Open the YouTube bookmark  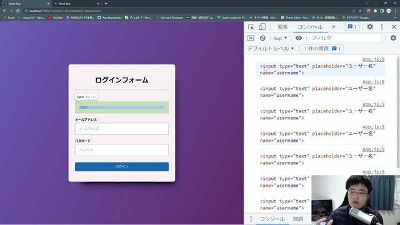(x=56, y=17)
